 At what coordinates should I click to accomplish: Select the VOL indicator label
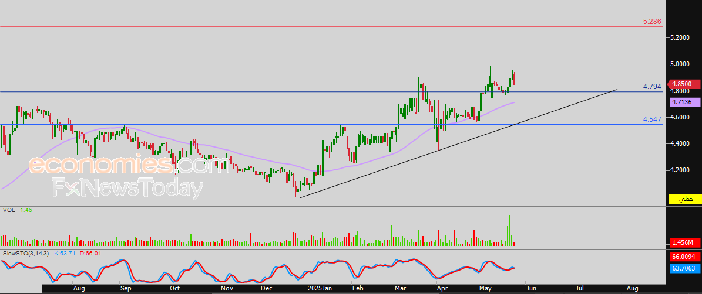click(x=8, y=210)
